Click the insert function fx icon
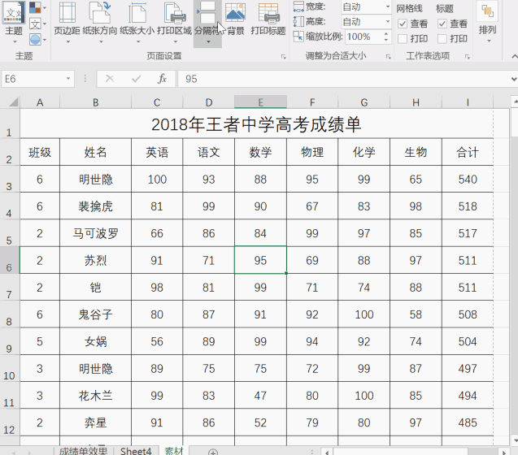 (162, 79)
